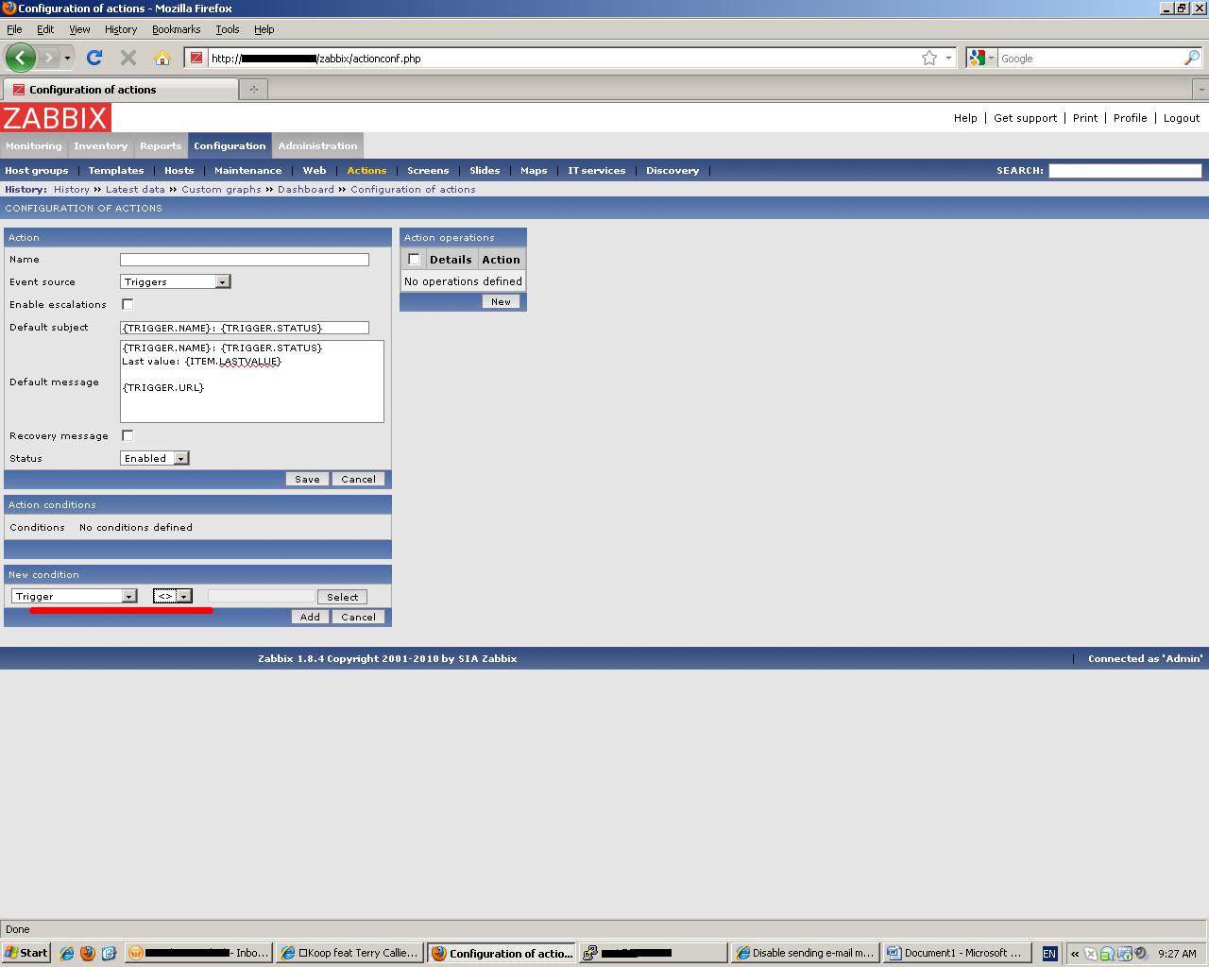
Task: Click the Zabbix favicon in the address bar
Action: pyautogui.click(x=196, y=58)
